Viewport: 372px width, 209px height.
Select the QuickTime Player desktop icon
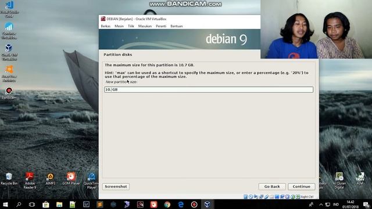click(91, 181)
